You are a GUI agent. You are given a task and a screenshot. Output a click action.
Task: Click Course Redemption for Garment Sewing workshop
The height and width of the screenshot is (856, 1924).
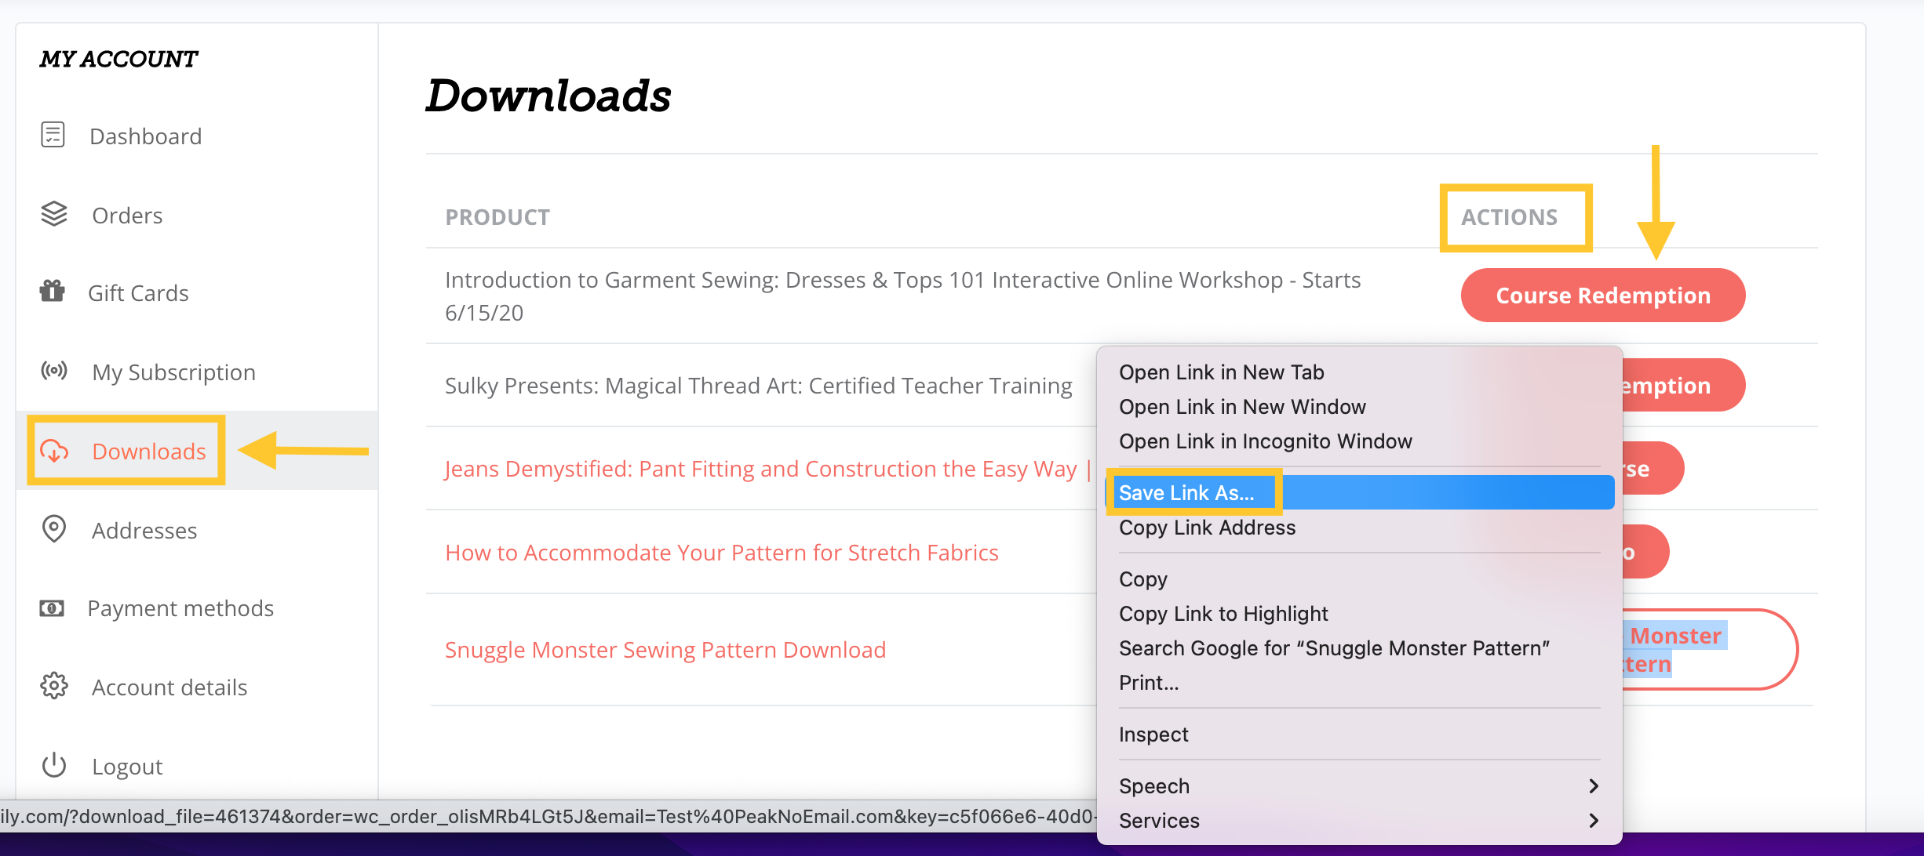coord(1603,296)
